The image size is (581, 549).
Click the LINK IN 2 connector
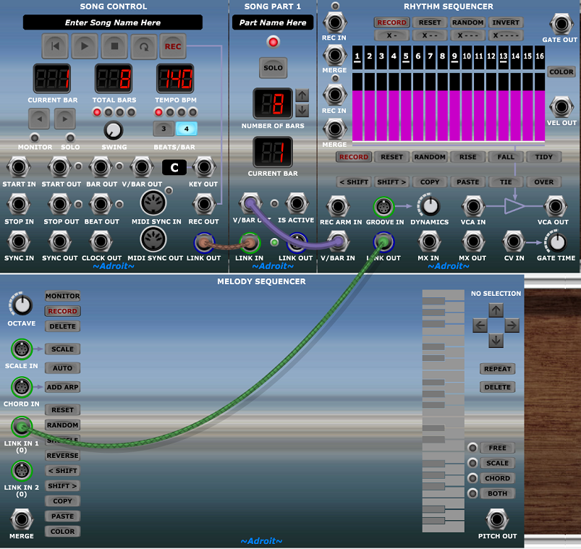[x=22, y=471]
